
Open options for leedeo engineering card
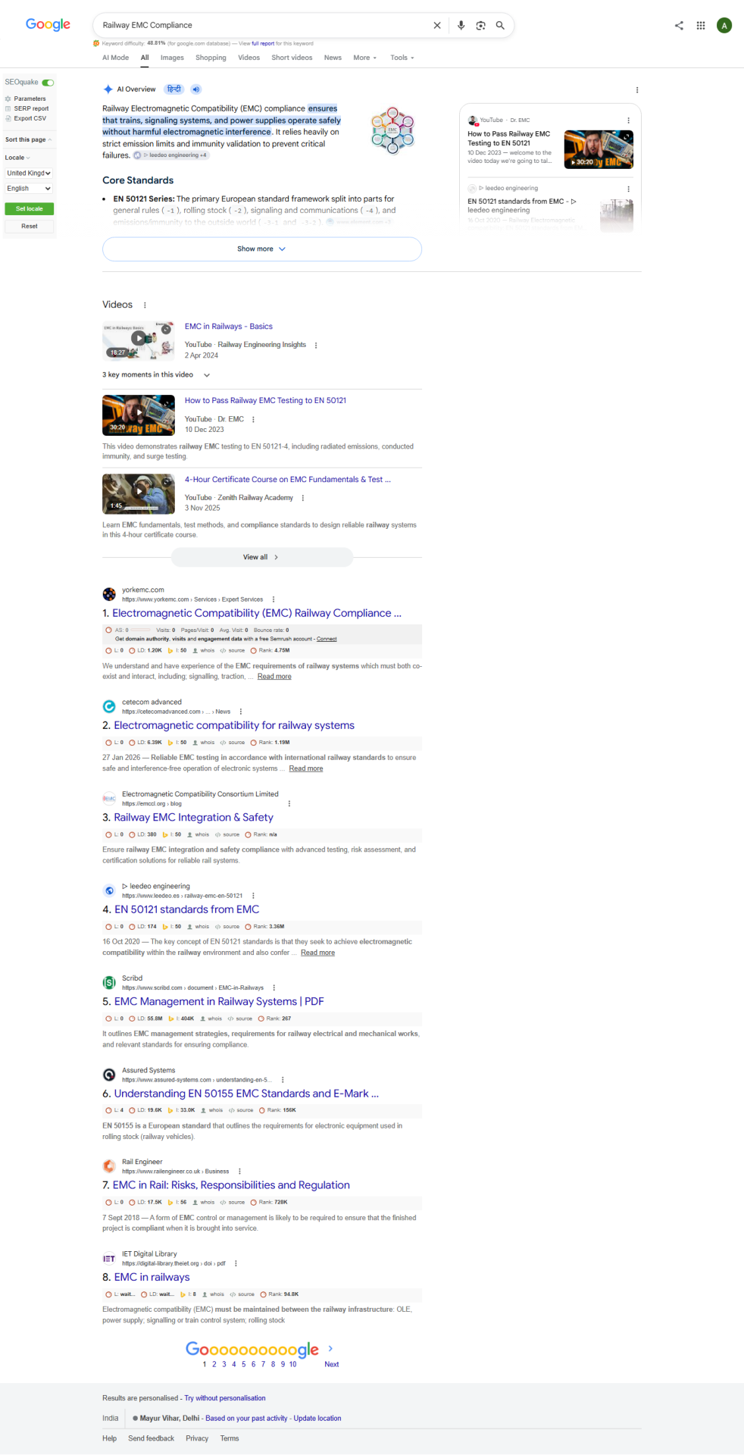[628, 188]
